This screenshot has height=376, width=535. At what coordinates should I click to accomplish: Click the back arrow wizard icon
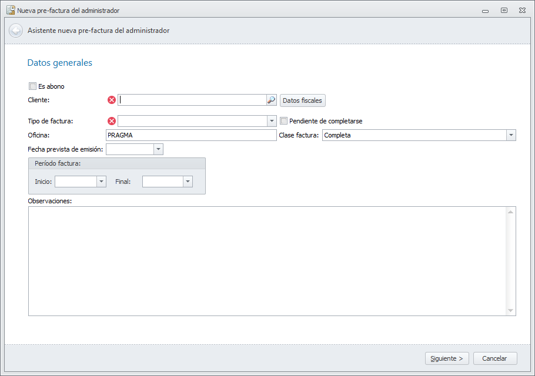pos(16,31)
